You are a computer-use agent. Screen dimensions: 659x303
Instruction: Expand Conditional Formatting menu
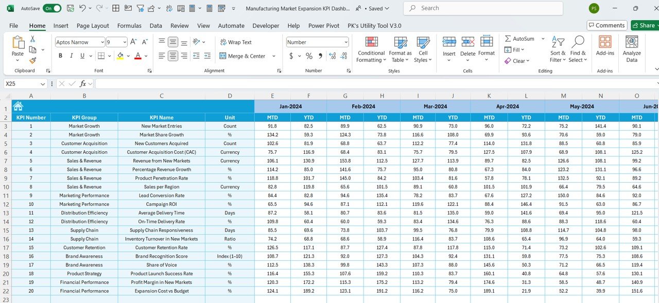click(371, 49)
